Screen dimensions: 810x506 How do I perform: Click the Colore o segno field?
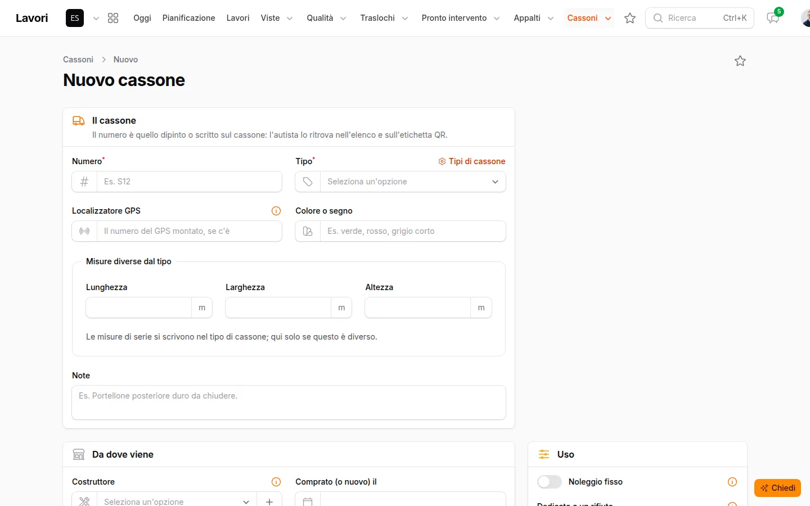(413, 231)
